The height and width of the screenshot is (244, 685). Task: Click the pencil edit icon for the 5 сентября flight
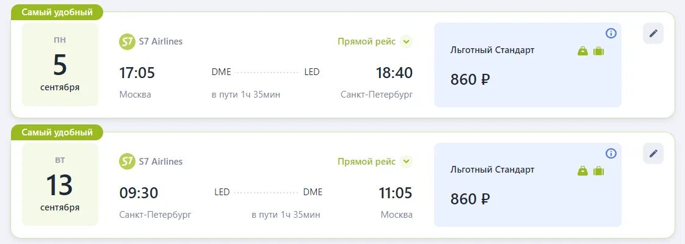point(653,34)
